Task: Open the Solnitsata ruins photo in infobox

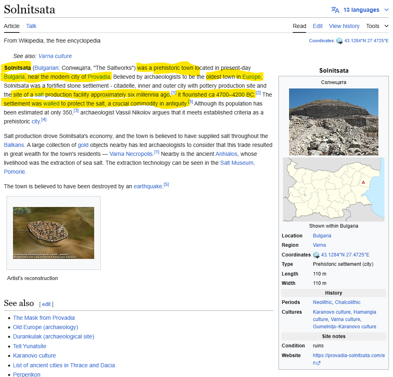Action: point(334,122)
